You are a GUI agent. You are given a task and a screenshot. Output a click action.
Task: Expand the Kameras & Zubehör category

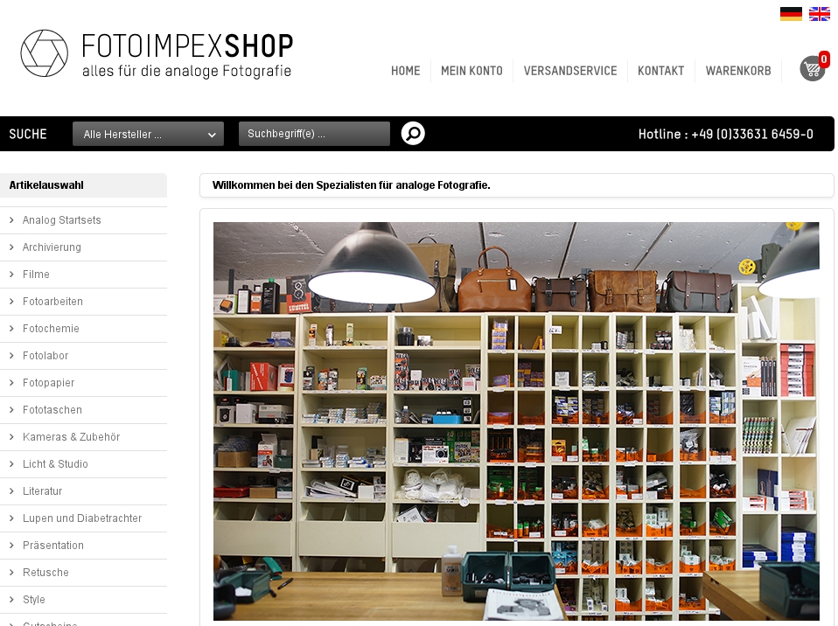(x=71, y=437)
